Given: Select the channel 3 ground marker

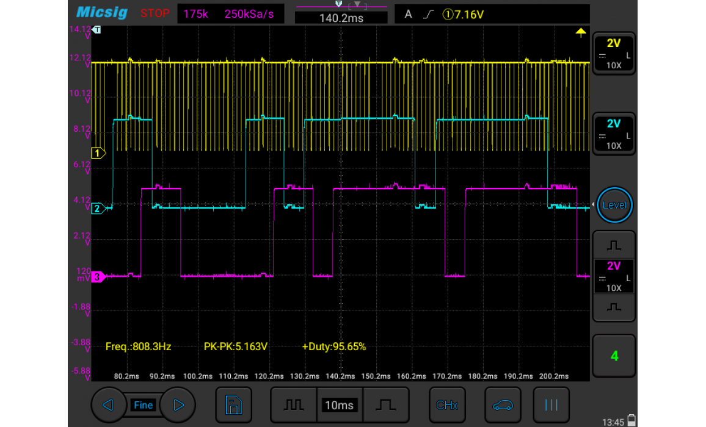Looking at the screenshot, I should pyautogui.click(x=98, y=278).
